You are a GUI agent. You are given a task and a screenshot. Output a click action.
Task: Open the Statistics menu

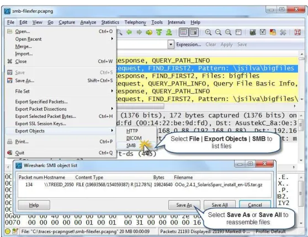pos(110,23)
